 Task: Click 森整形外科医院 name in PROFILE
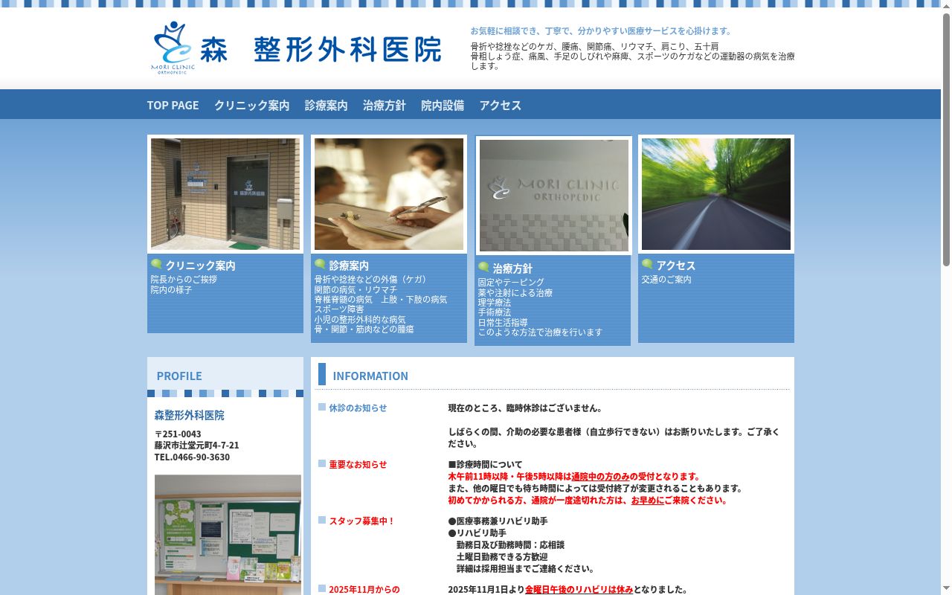pyautogui.click(x=189, y=415)
